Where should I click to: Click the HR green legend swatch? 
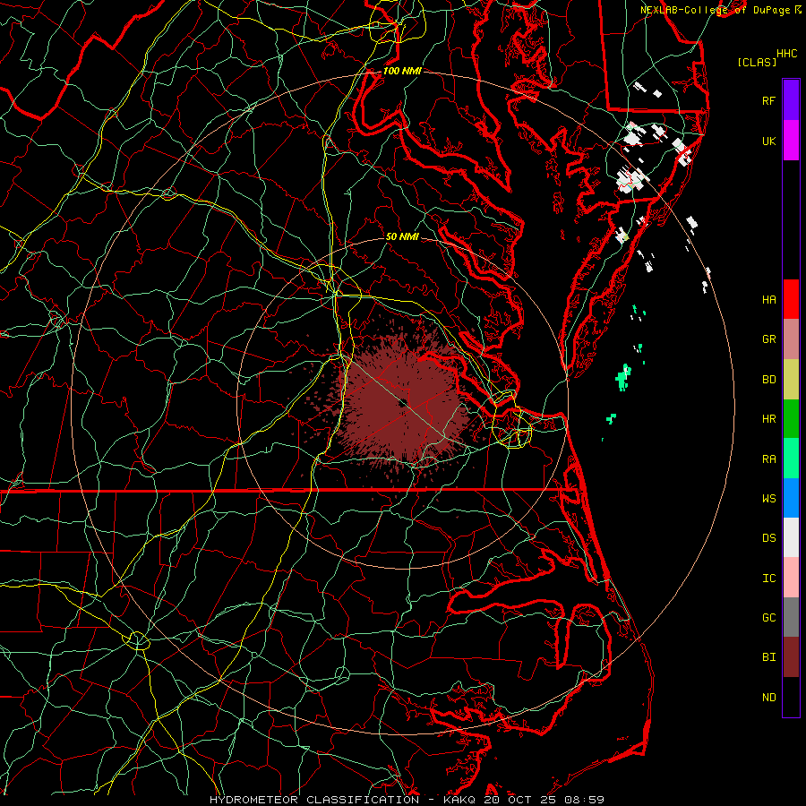tap(791, 419)
